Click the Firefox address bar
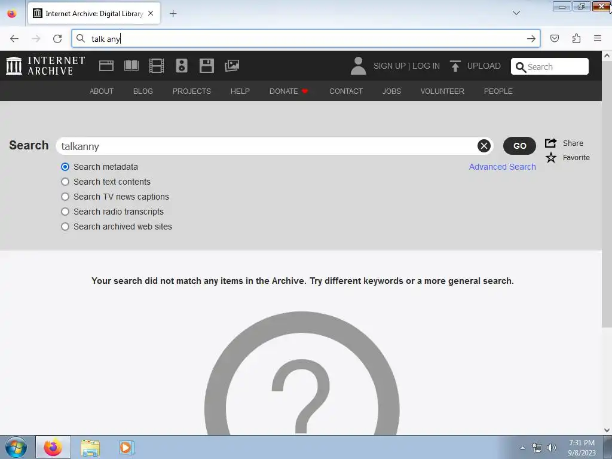 (x=306, y=38)
